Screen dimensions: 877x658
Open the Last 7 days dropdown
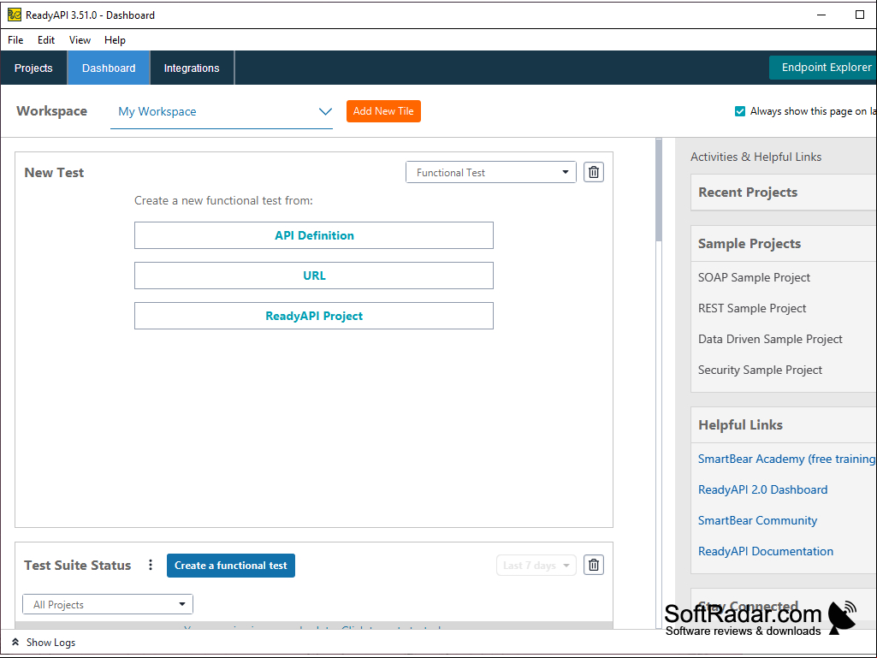pos(536,565)
